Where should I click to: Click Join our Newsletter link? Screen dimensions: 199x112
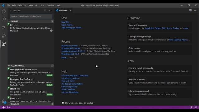click(70, 92)
